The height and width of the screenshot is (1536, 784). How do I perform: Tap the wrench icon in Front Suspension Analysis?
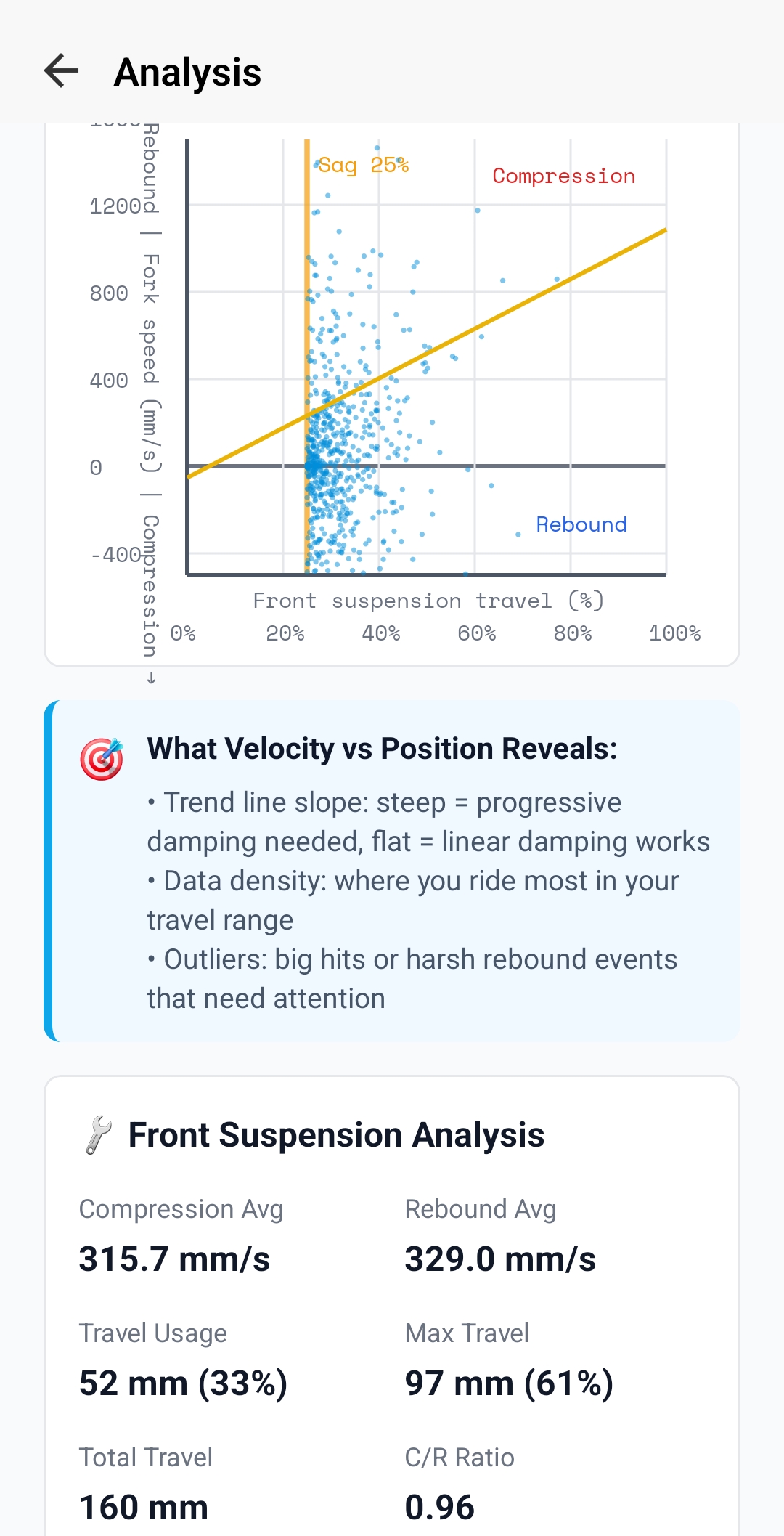point(97,1134)
